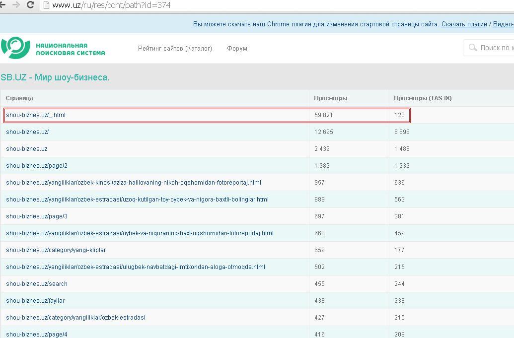The image size is (514, 338).
Task: Click the SB.UZ - Мир шоу-бизнеса heading
Action: click(x=55, y=78)
